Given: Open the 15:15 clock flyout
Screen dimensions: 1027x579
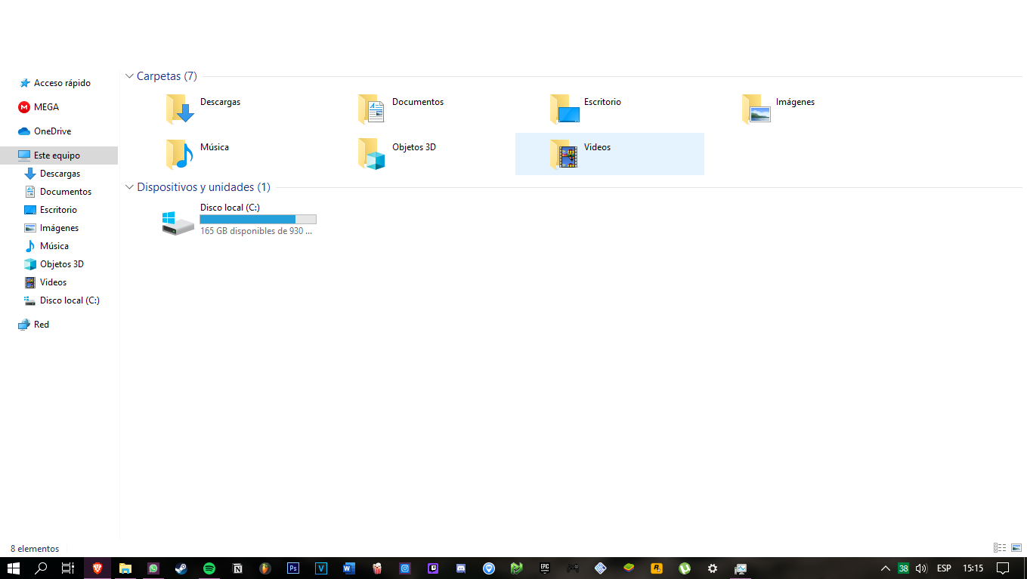Looking at the screenshot, I should pyautogui.click(x=973, y=568).
